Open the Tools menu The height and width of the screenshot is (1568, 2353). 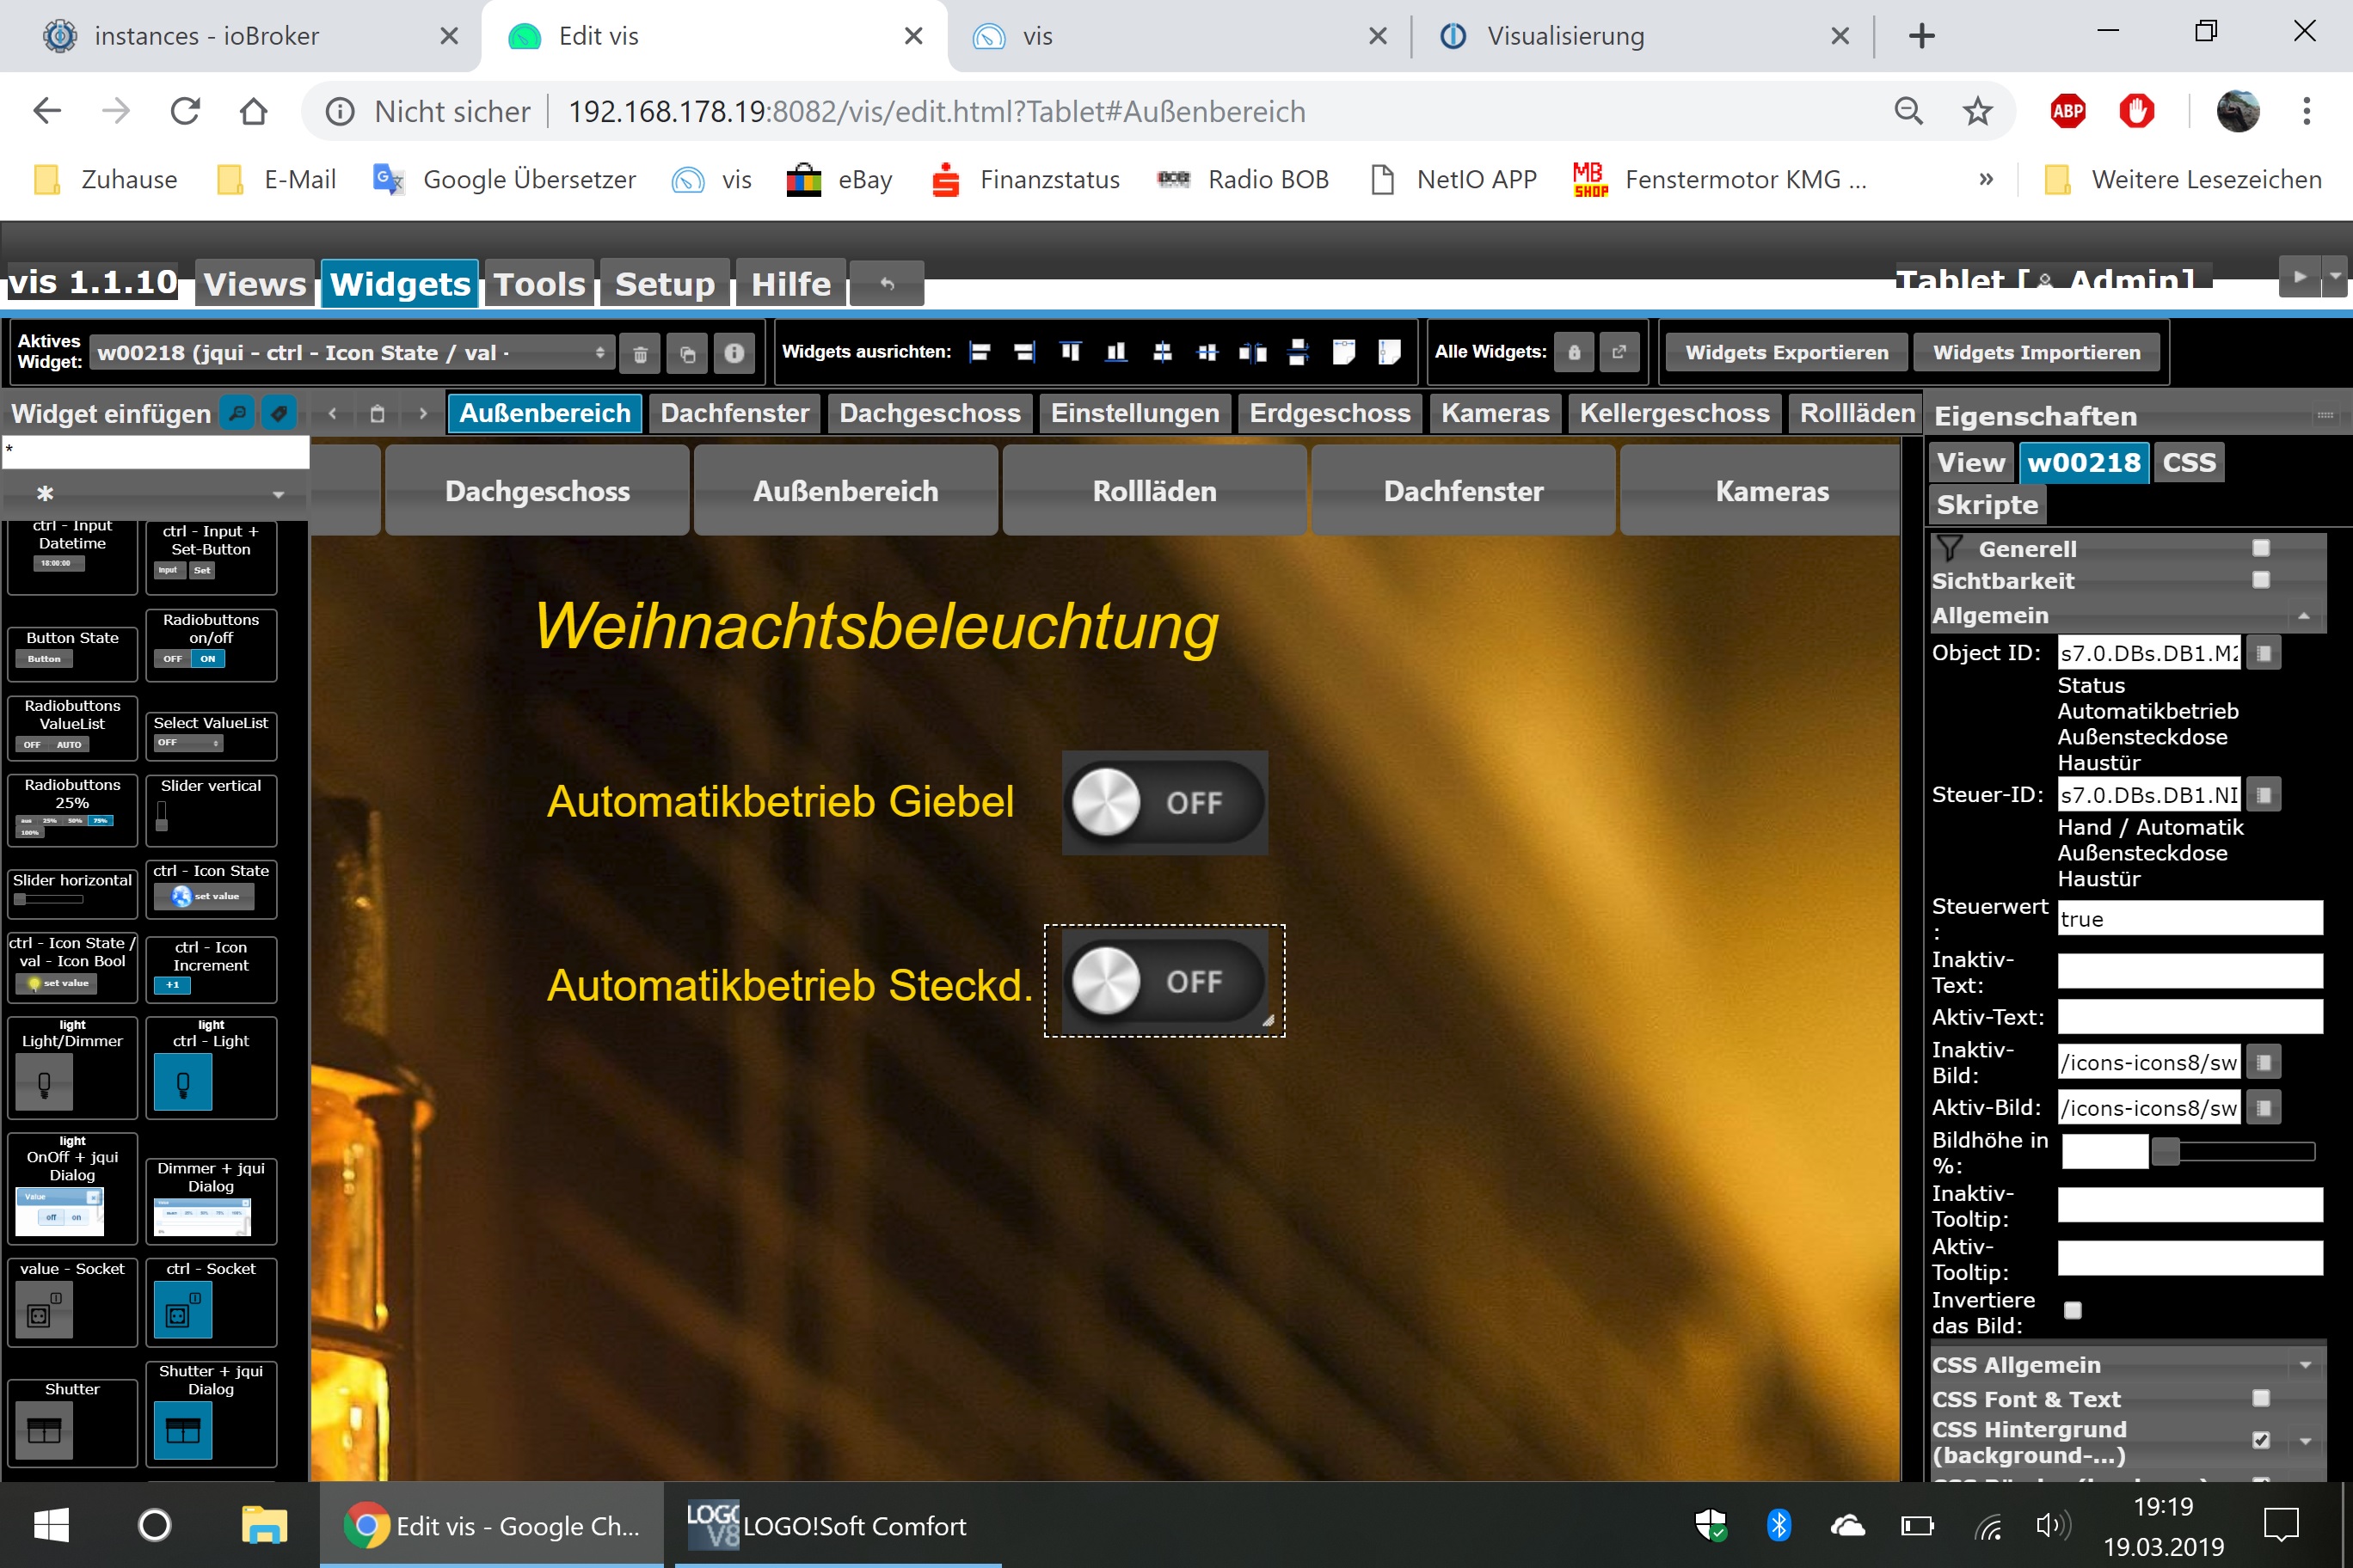click(x=539, y=284)
